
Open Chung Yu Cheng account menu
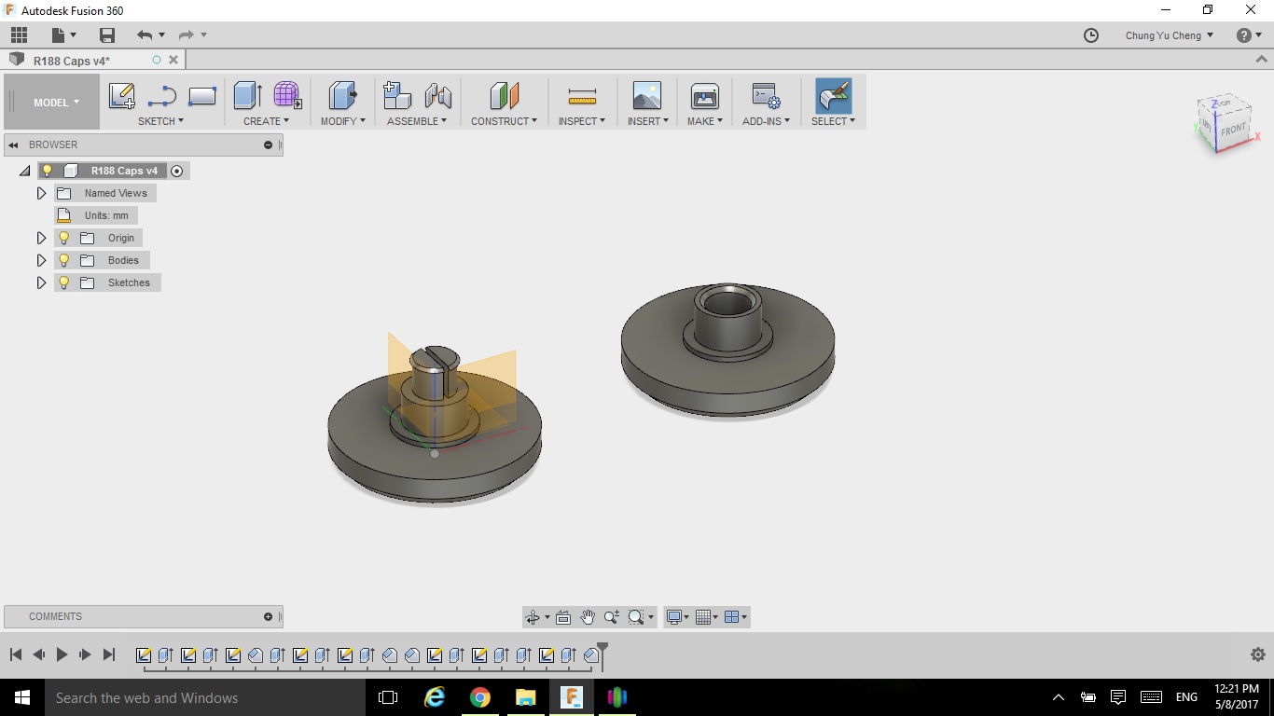click(1170, 35)
